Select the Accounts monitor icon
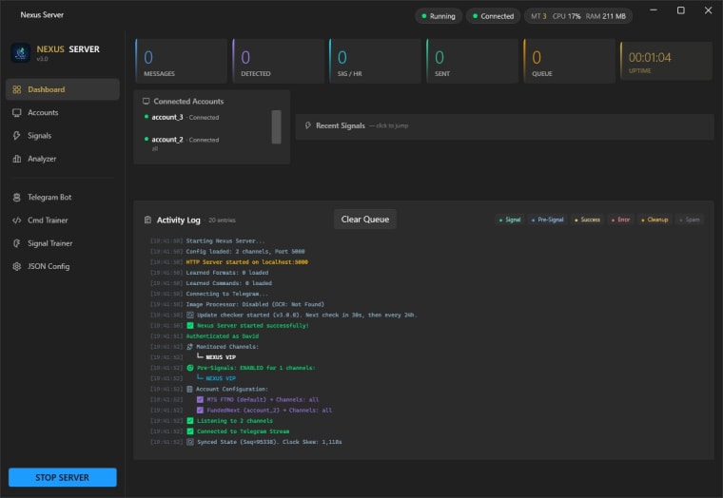The width and height of the screenshot is (723, 498). coord(16,112)
